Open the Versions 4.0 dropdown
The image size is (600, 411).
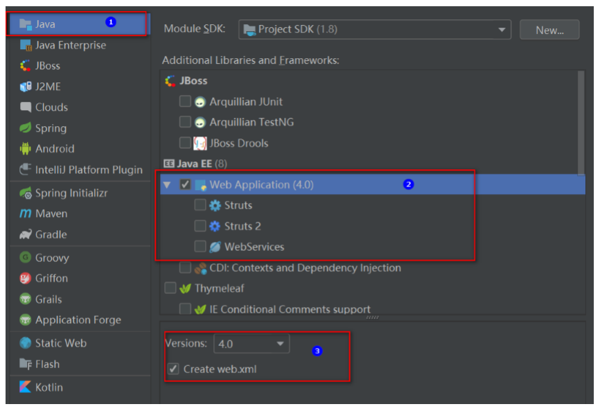[x=252, y=344]
